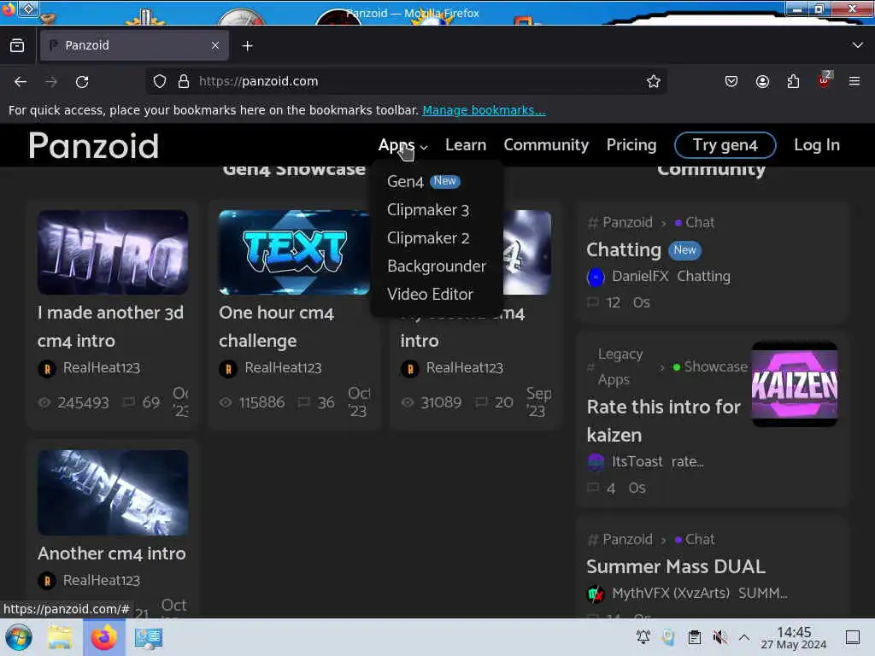This screenshot has height=656, width=875.
Task: Open 'Summer Mass DUAL' thread
Action: pos(675,567)
